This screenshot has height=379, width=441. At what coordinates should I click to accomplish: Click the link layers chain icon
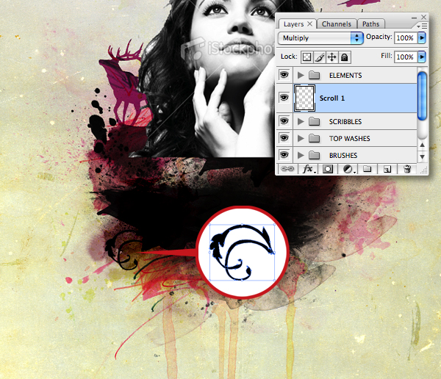click(x=287, y=169)
